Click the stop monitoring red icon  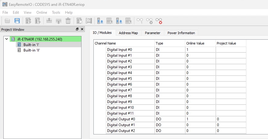pyautogui.click(x=159, y=21)
